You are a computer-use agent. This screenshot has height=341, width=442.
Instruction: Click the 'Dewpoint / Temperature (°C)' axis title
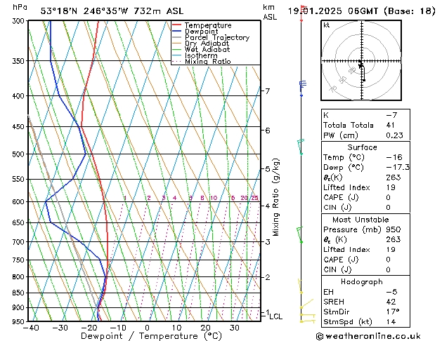(151, 336)
